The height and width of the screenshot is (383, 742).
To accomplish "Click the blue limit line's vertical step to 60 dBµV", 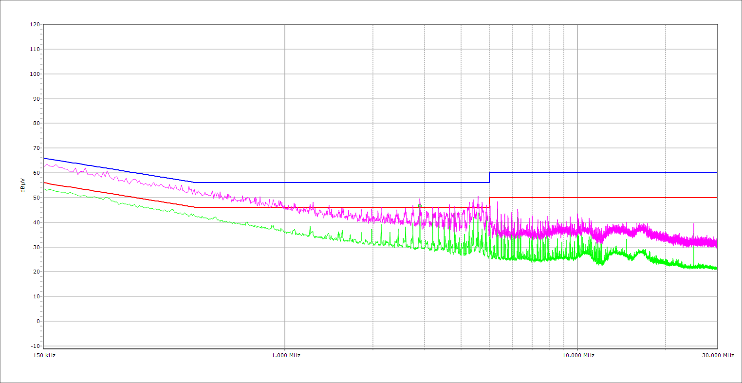I will (489, 178).
